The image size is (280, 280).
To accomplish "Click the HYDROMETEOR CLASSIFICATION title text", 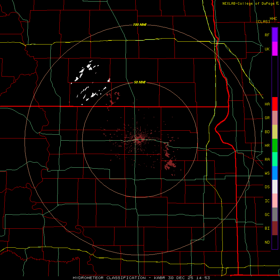I will [109, 278].
